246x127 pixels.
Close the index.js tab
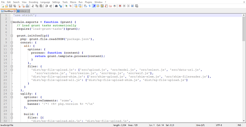[x=28, y=11]
